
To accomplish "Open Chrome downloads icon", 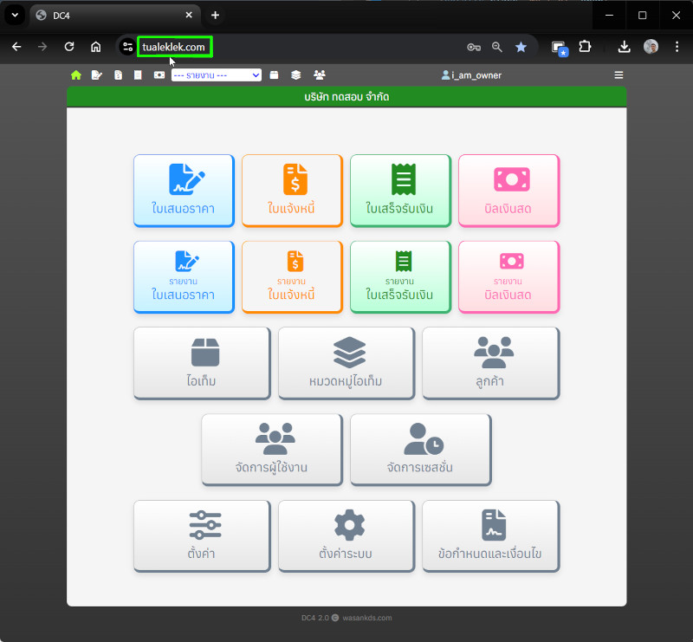I will [624, 47].
